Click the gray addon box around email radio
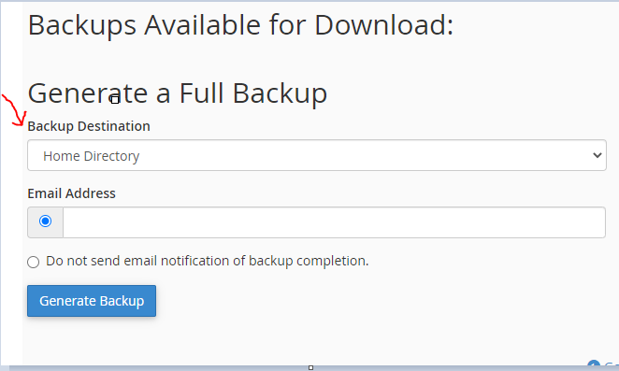Screen dimensions: 619x371 (46, 222)
